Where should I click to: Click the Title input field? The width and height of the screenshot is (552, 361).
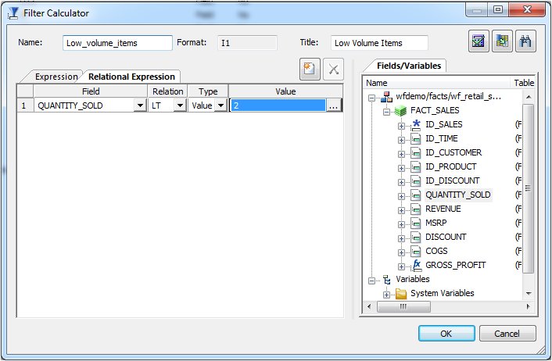pyautogui.click(x=379, y=43)
